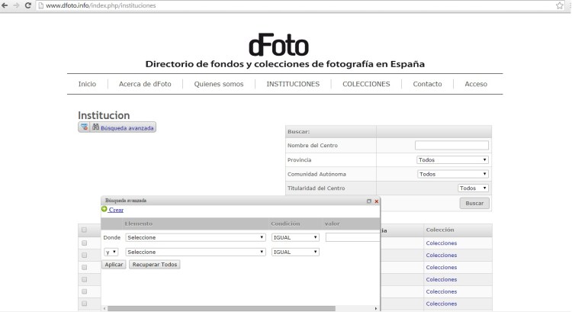Viewport: 572px width, 312px height.
Task: Open sixth row Colecciones link
Action: (442, 304)
